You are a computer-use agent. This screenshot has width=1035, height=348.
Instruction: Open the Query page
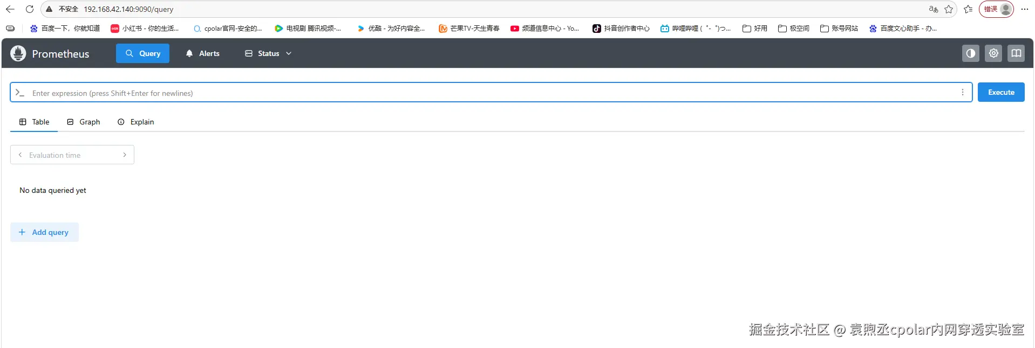(142, 53)
